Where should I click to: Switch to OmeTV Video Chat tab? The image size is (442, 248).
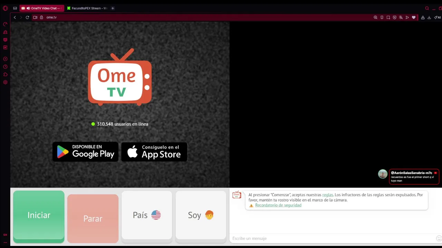click(x=42, y=8)
